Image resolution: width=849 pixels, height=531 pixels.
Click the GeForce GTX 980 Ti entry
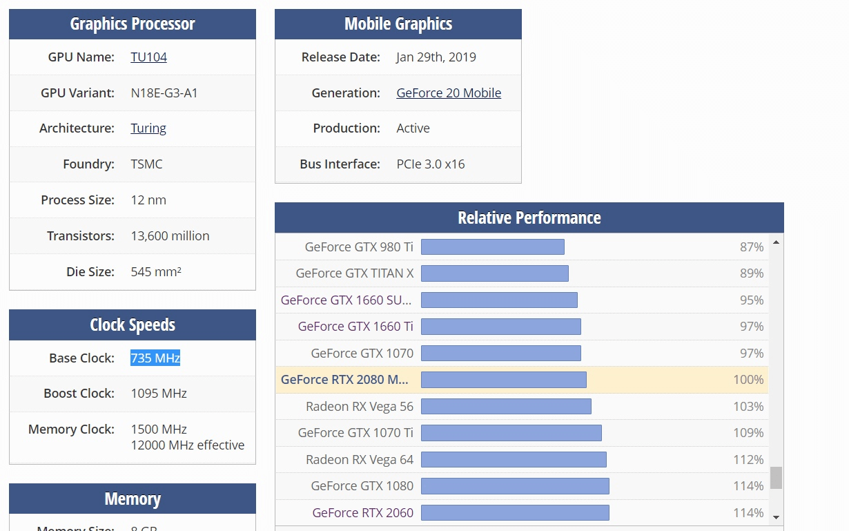(x=359, y=247)
